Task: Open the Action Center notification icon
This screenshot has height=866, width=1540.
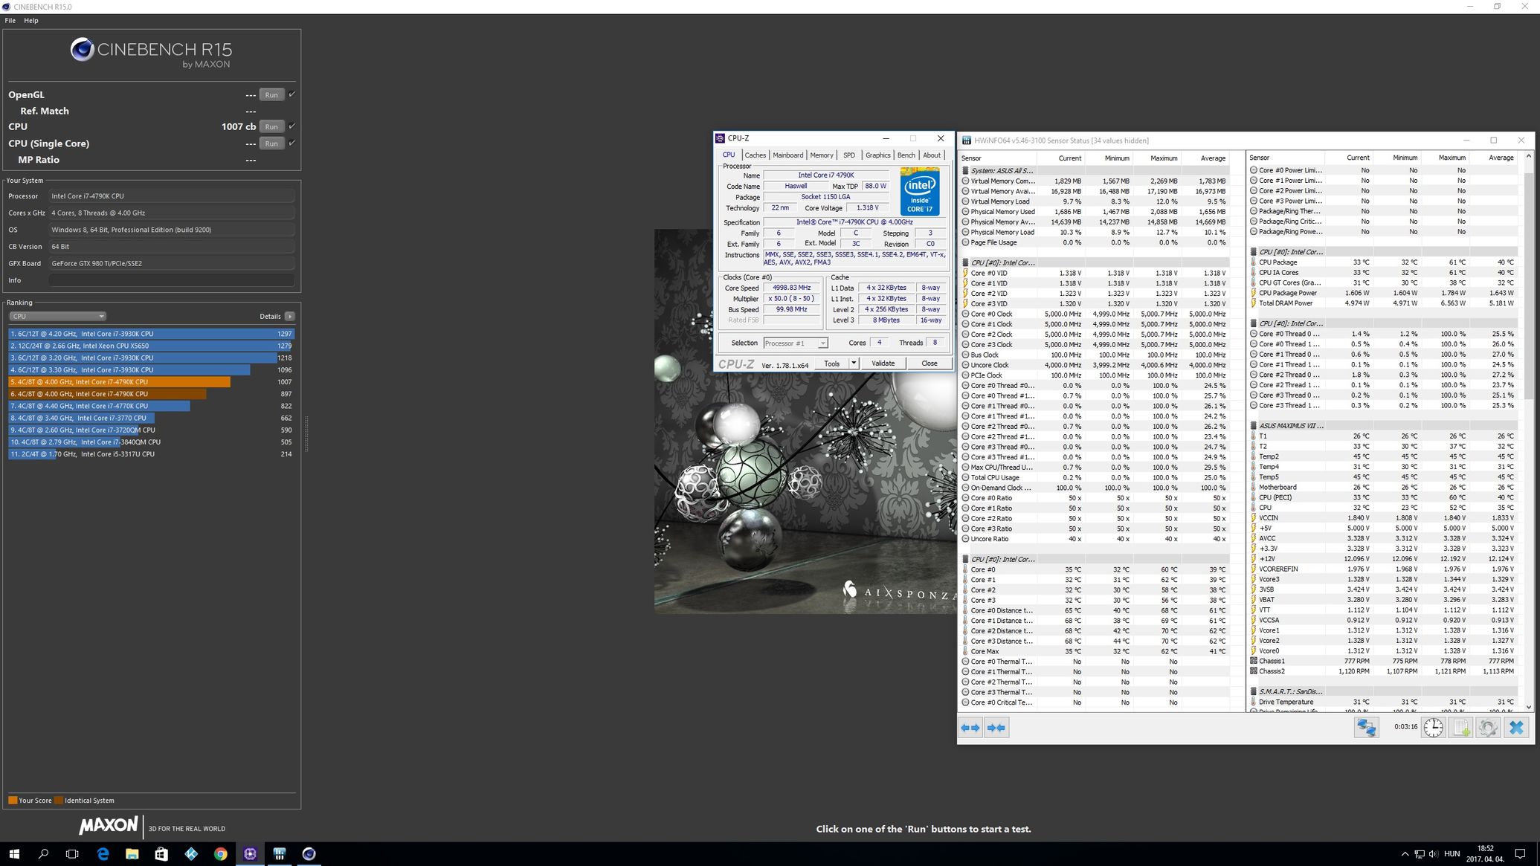Action: [1521, 854]
